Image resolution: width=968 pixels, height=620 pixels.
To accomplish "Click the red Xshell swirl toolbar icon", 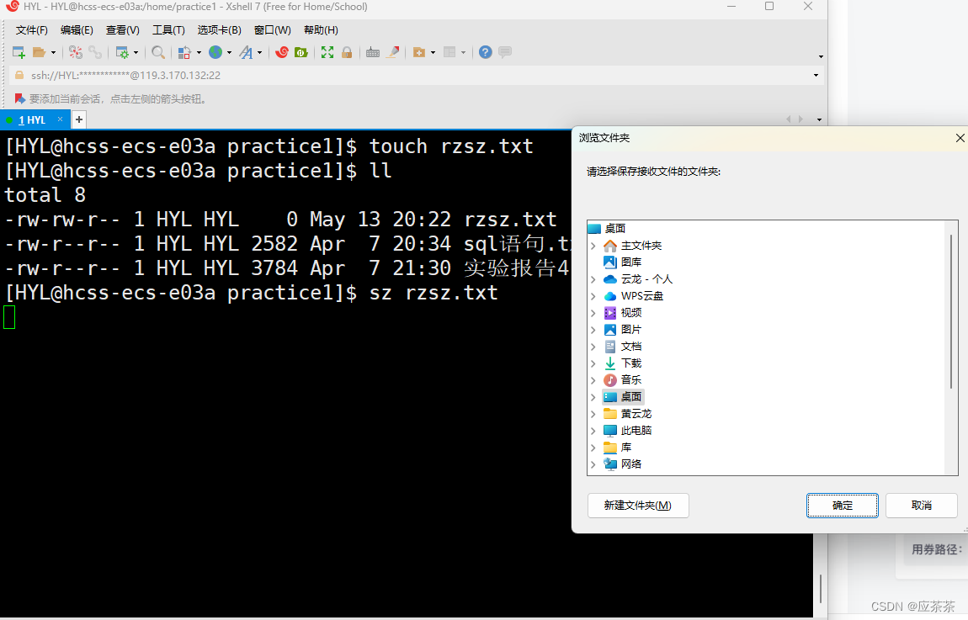I will pyautogui.click(x=283, y=52).
